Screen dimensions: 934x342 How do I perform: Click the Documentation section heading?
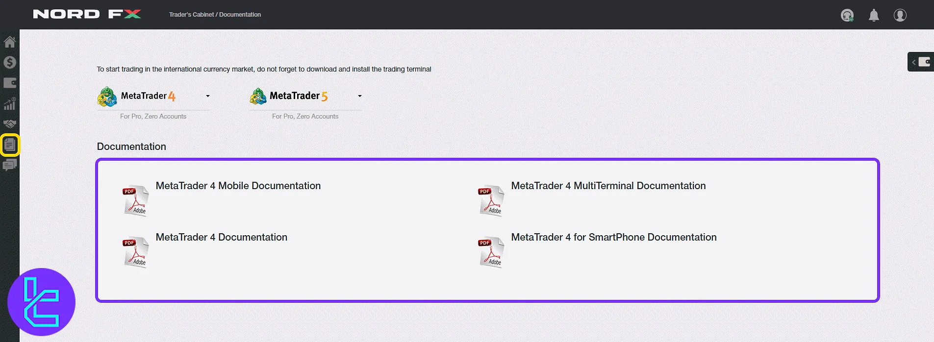click(131, 147)
